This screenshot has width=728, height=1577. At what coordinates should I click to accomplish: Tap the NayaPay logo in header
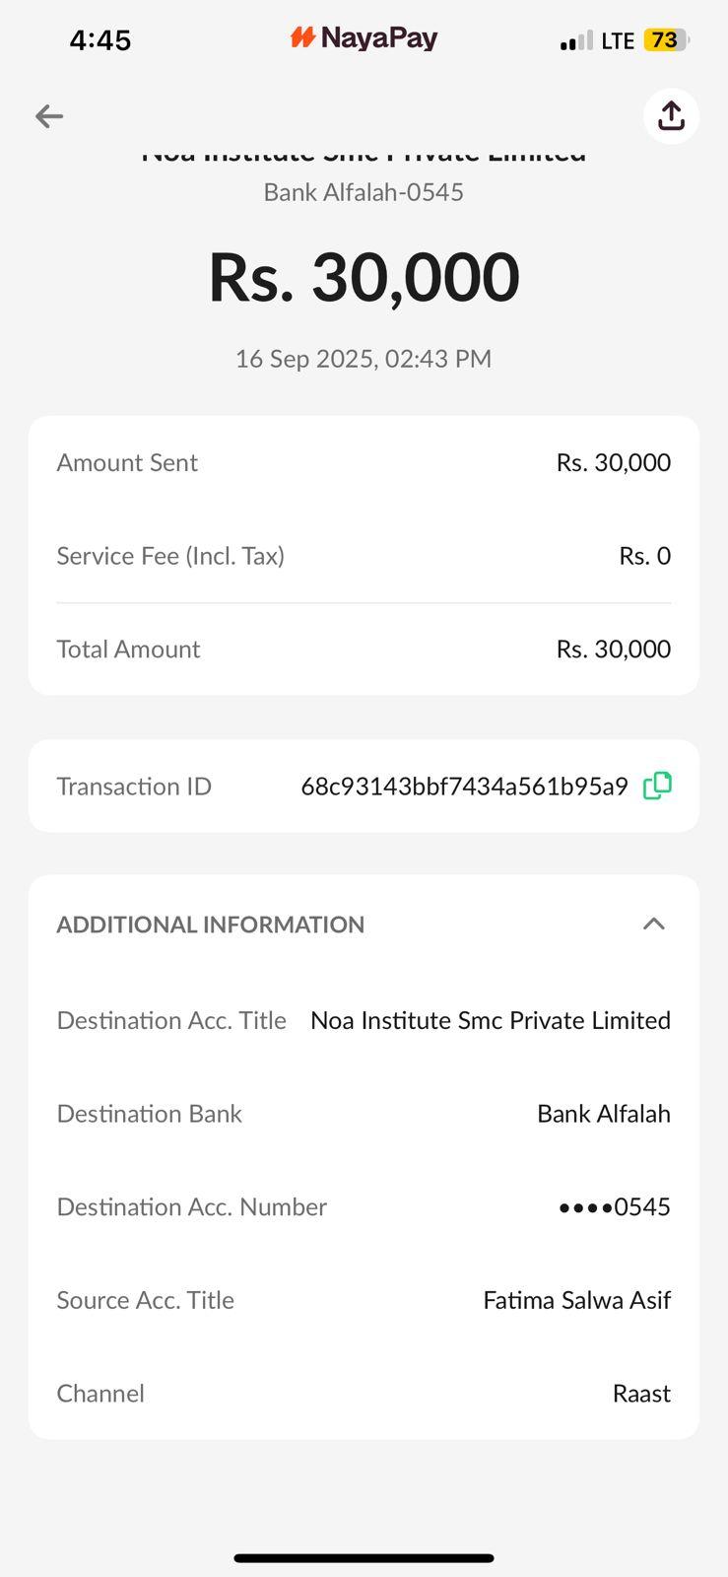coord(364,38)
